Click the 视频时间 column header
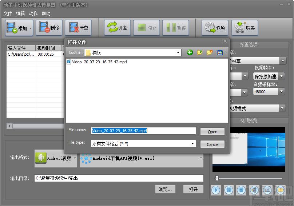Image resolution: width=294 pixels, height=206 pixels. [x=48, y=48]
